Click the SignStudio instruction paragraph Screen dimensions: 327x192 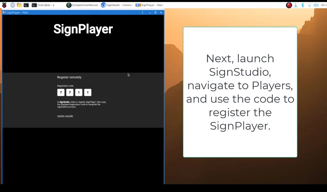coord(81,105)
